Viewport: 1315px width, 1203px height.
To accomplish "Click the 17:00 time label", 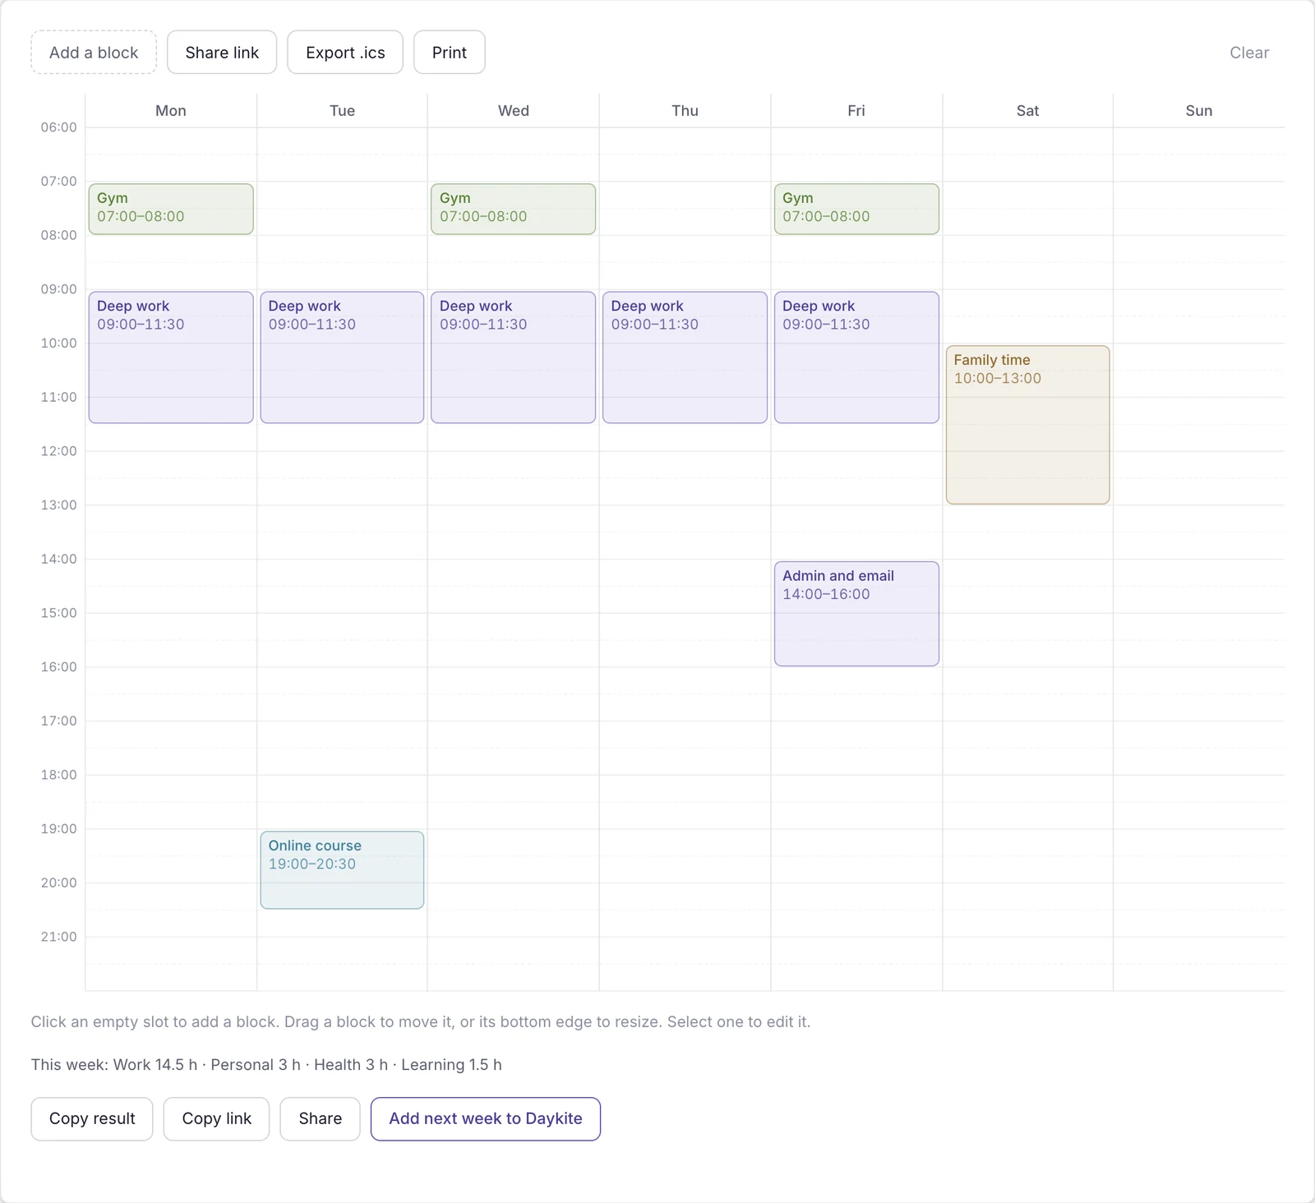I will click(59, 721).
